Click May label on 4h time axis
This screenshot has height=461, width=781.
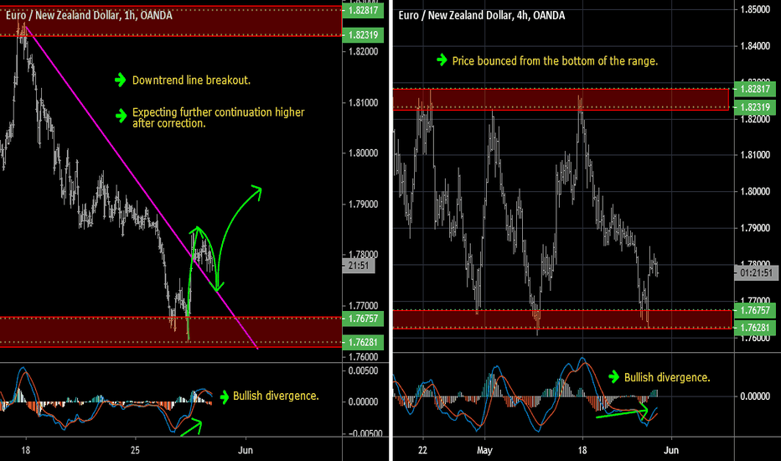point(484,451)
